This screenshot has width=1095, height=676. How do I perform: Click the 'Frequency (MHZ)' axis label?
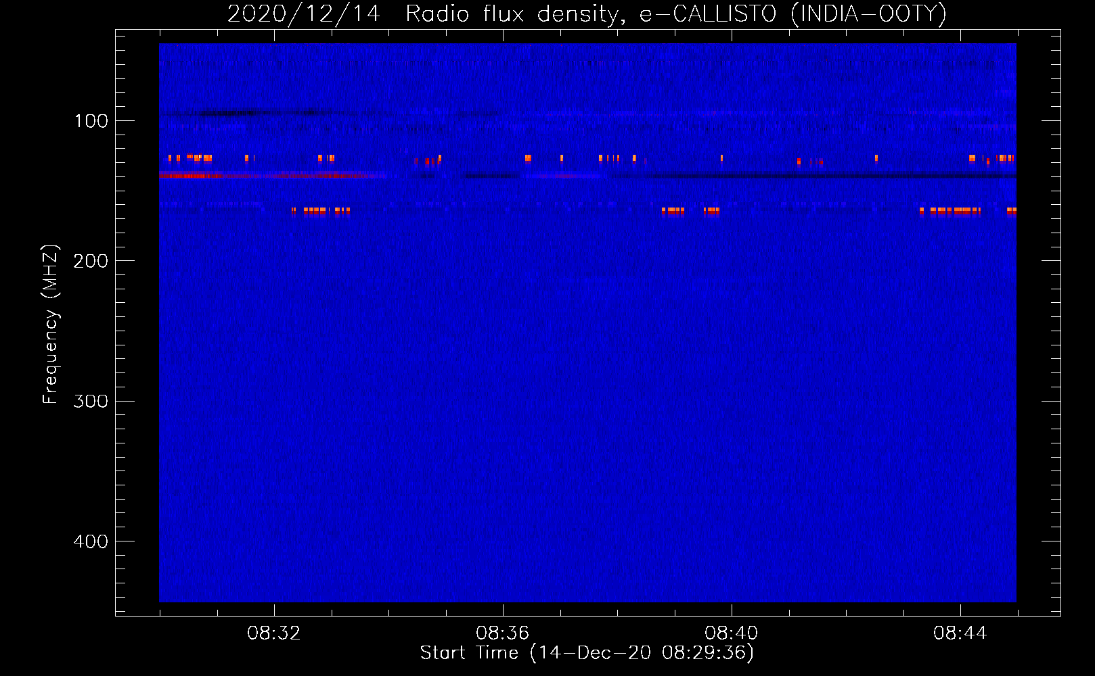coord(51,324)
